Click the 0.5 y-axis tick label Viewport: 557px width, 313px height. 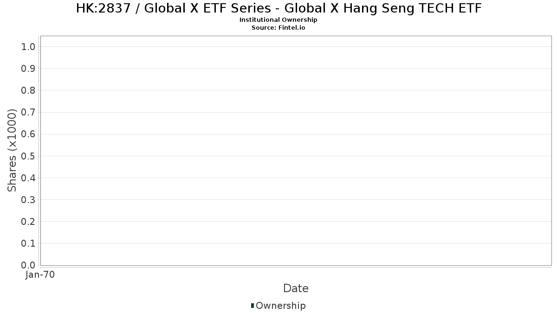[x=28, y=156]
